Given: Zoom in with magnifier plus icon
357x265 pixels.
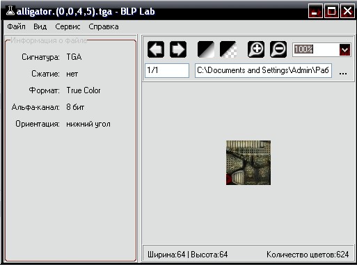Looking at the screenshot, I should [256, 49].
